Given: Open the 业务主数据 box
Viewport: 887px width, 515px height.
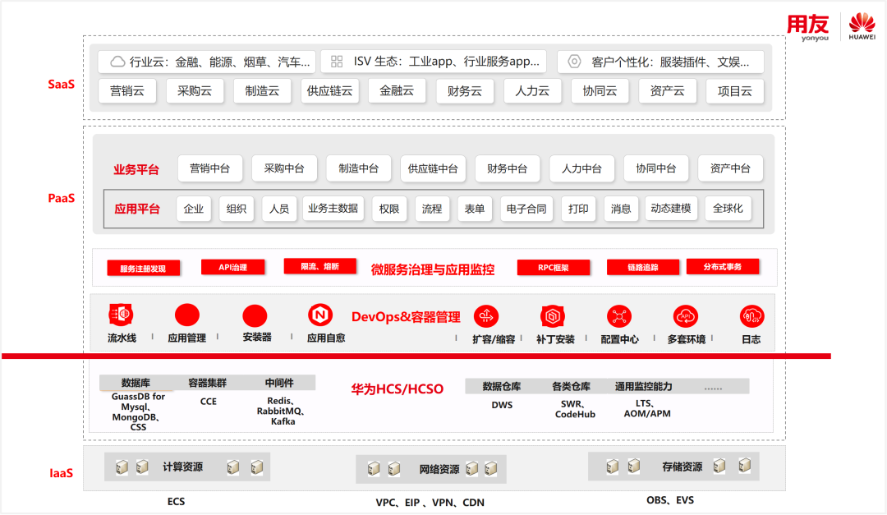Looking at the screenshot, I should click(x=333, y=209).
